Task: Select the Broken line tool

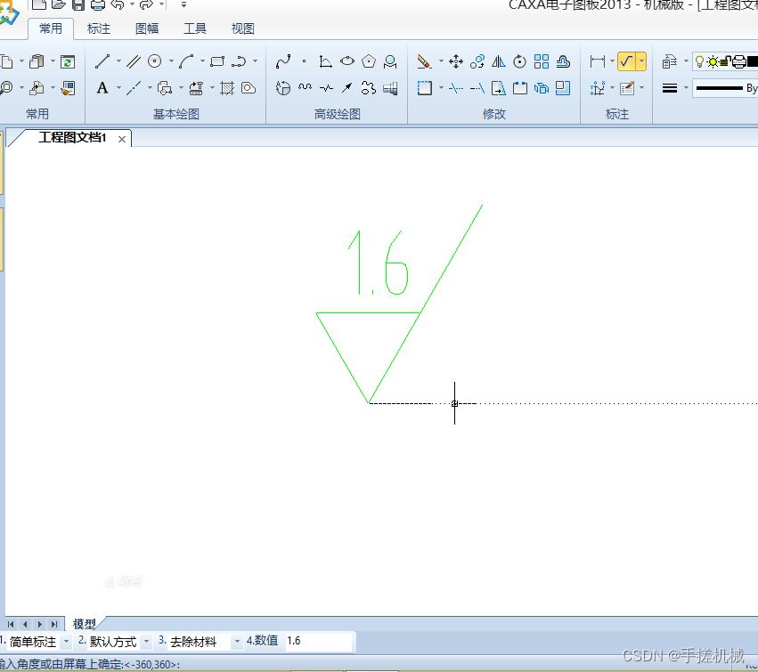Action: 326,88
